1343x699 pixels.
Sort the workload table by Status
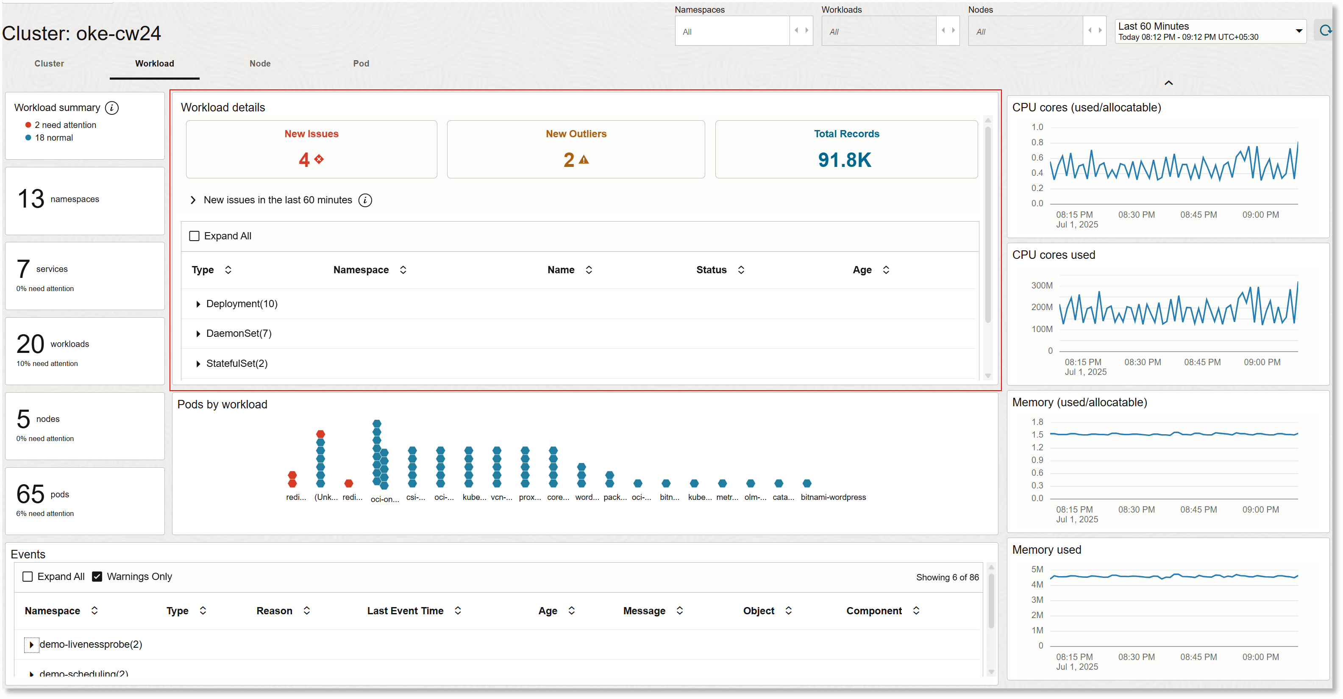[741, 270]
